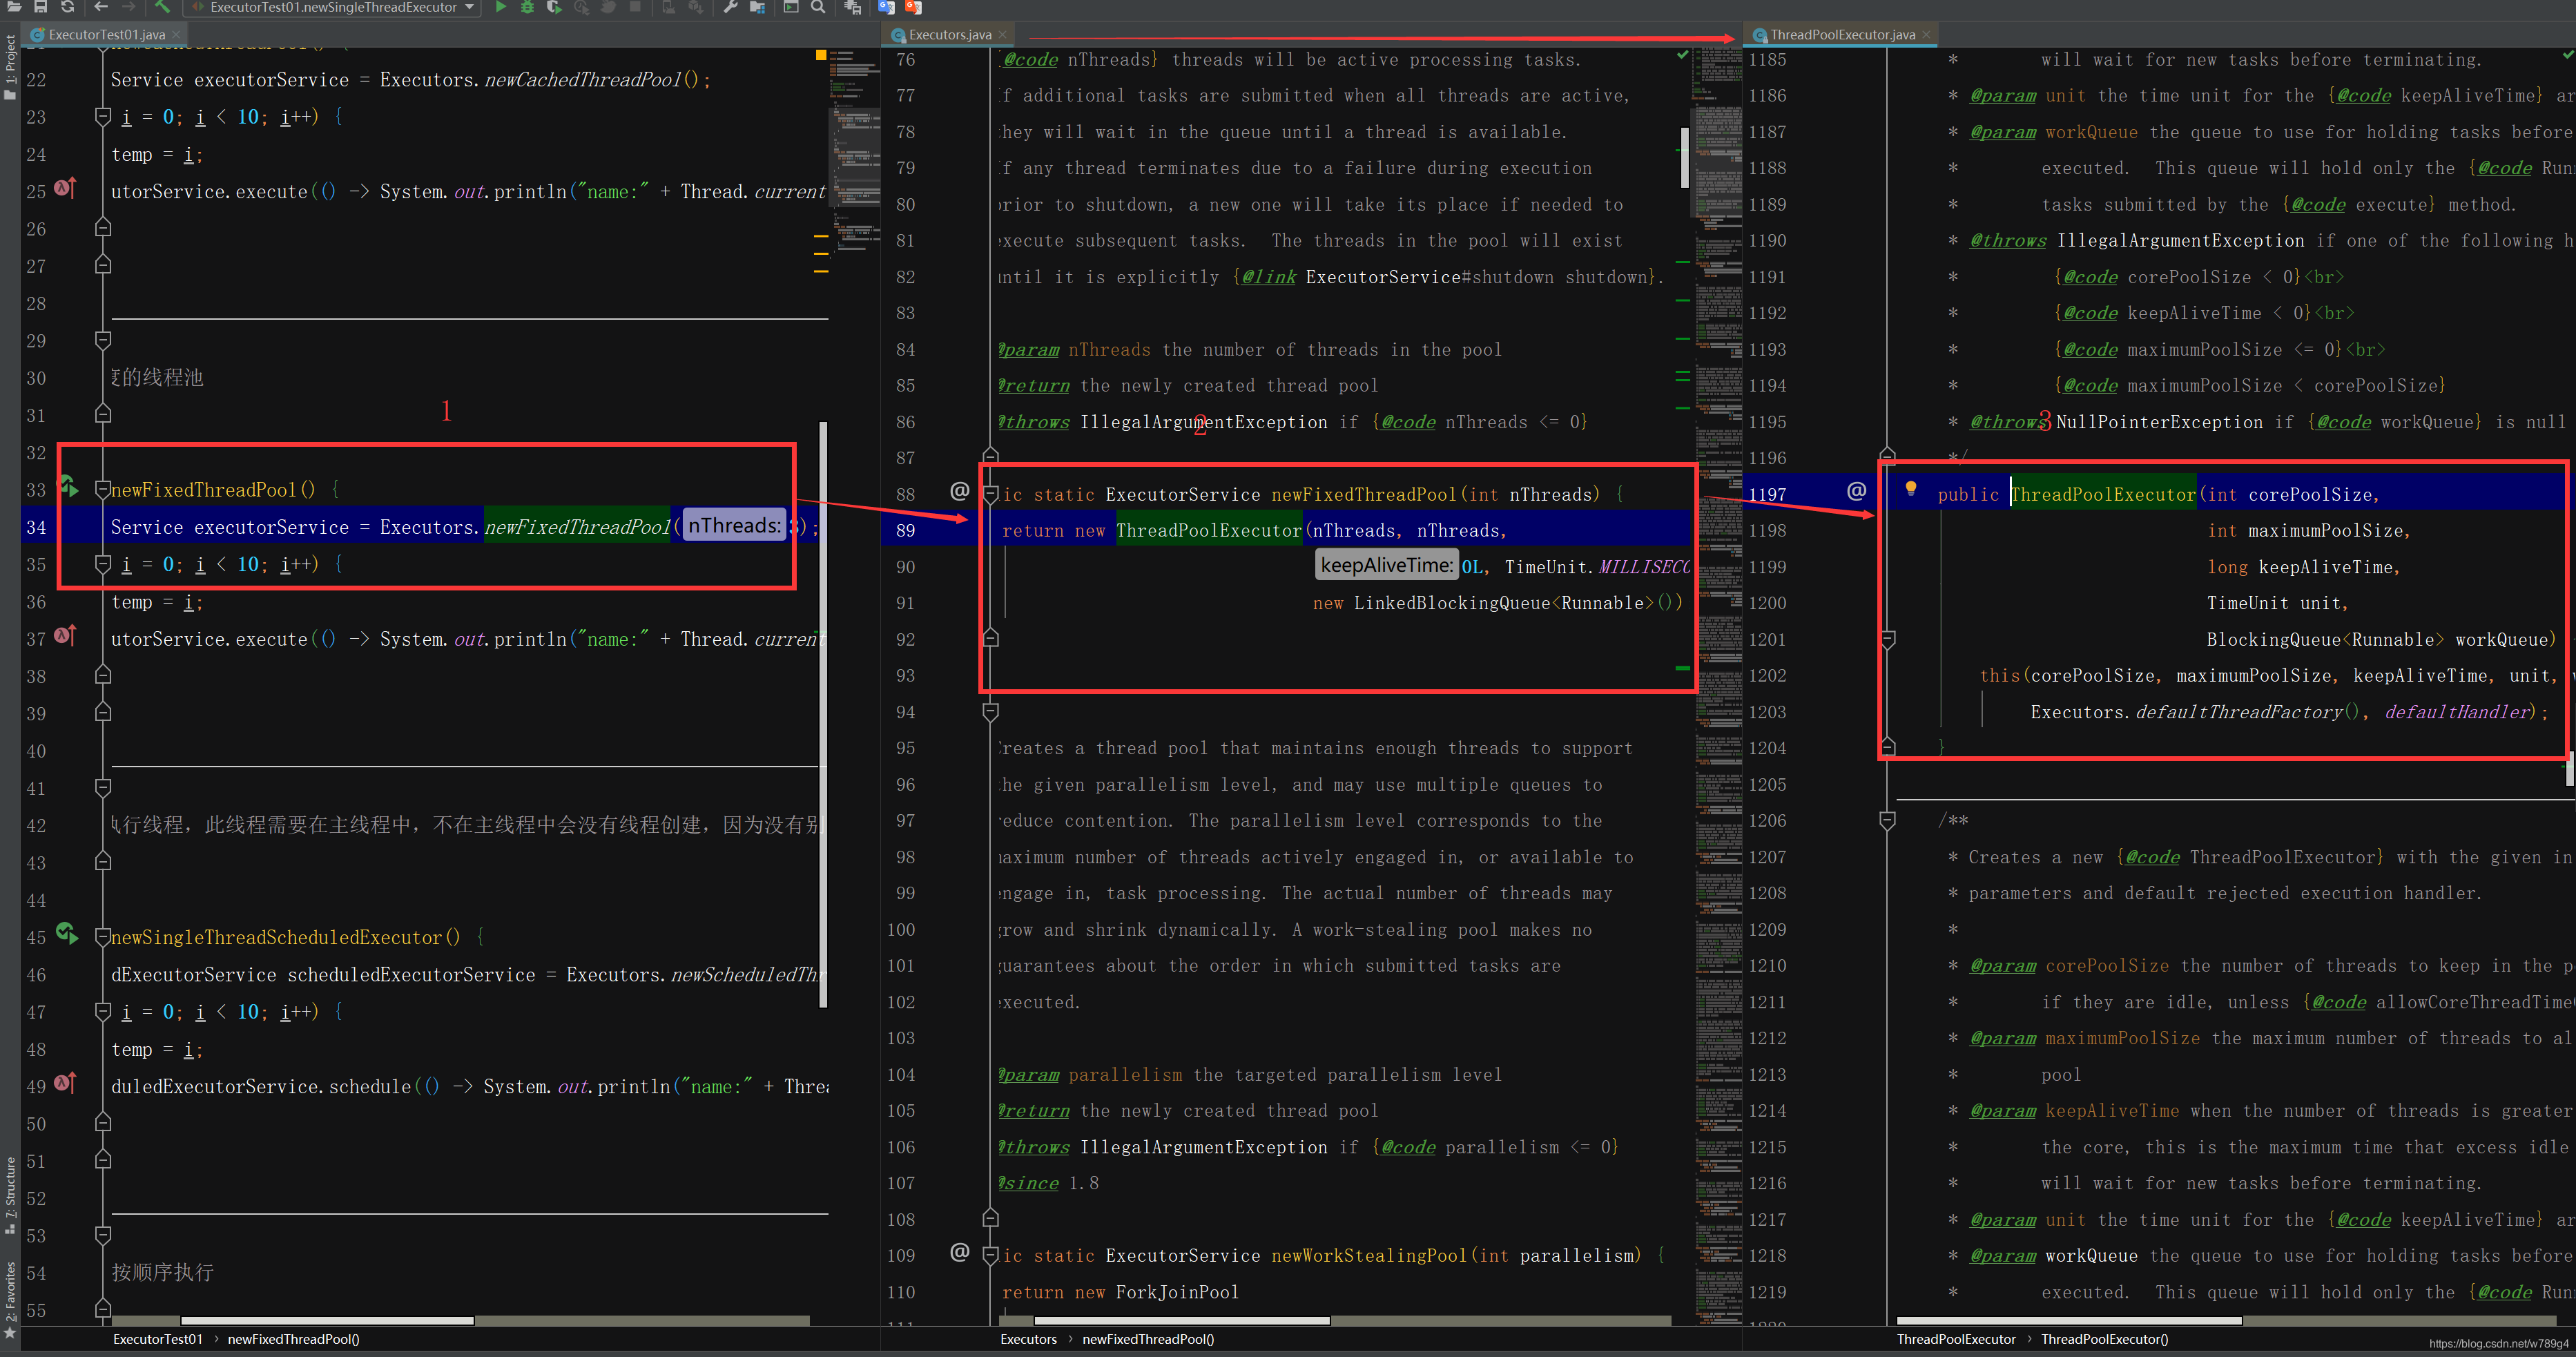
Task: Collapse the fold marker at line 1201
Action: (1888, 639)
